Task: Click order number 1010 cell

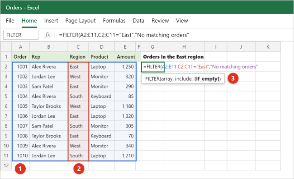Action: coord(20,156)
